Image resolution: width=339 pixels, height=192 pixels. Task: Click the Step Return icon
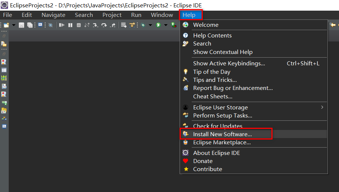(113, 25)
